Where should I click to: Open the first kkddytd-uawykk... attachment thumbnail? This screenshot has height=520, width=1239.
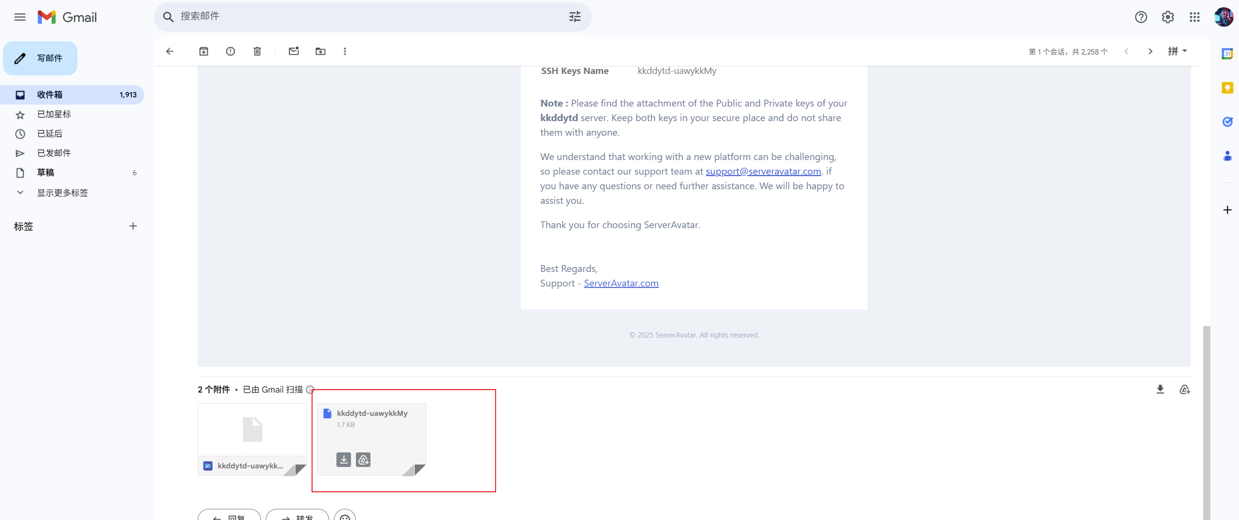[x=252, y=439]
